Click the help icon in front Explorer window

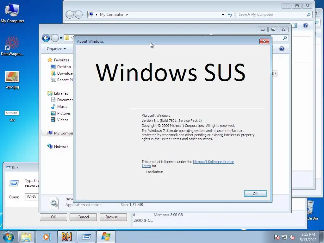point(282,49)
